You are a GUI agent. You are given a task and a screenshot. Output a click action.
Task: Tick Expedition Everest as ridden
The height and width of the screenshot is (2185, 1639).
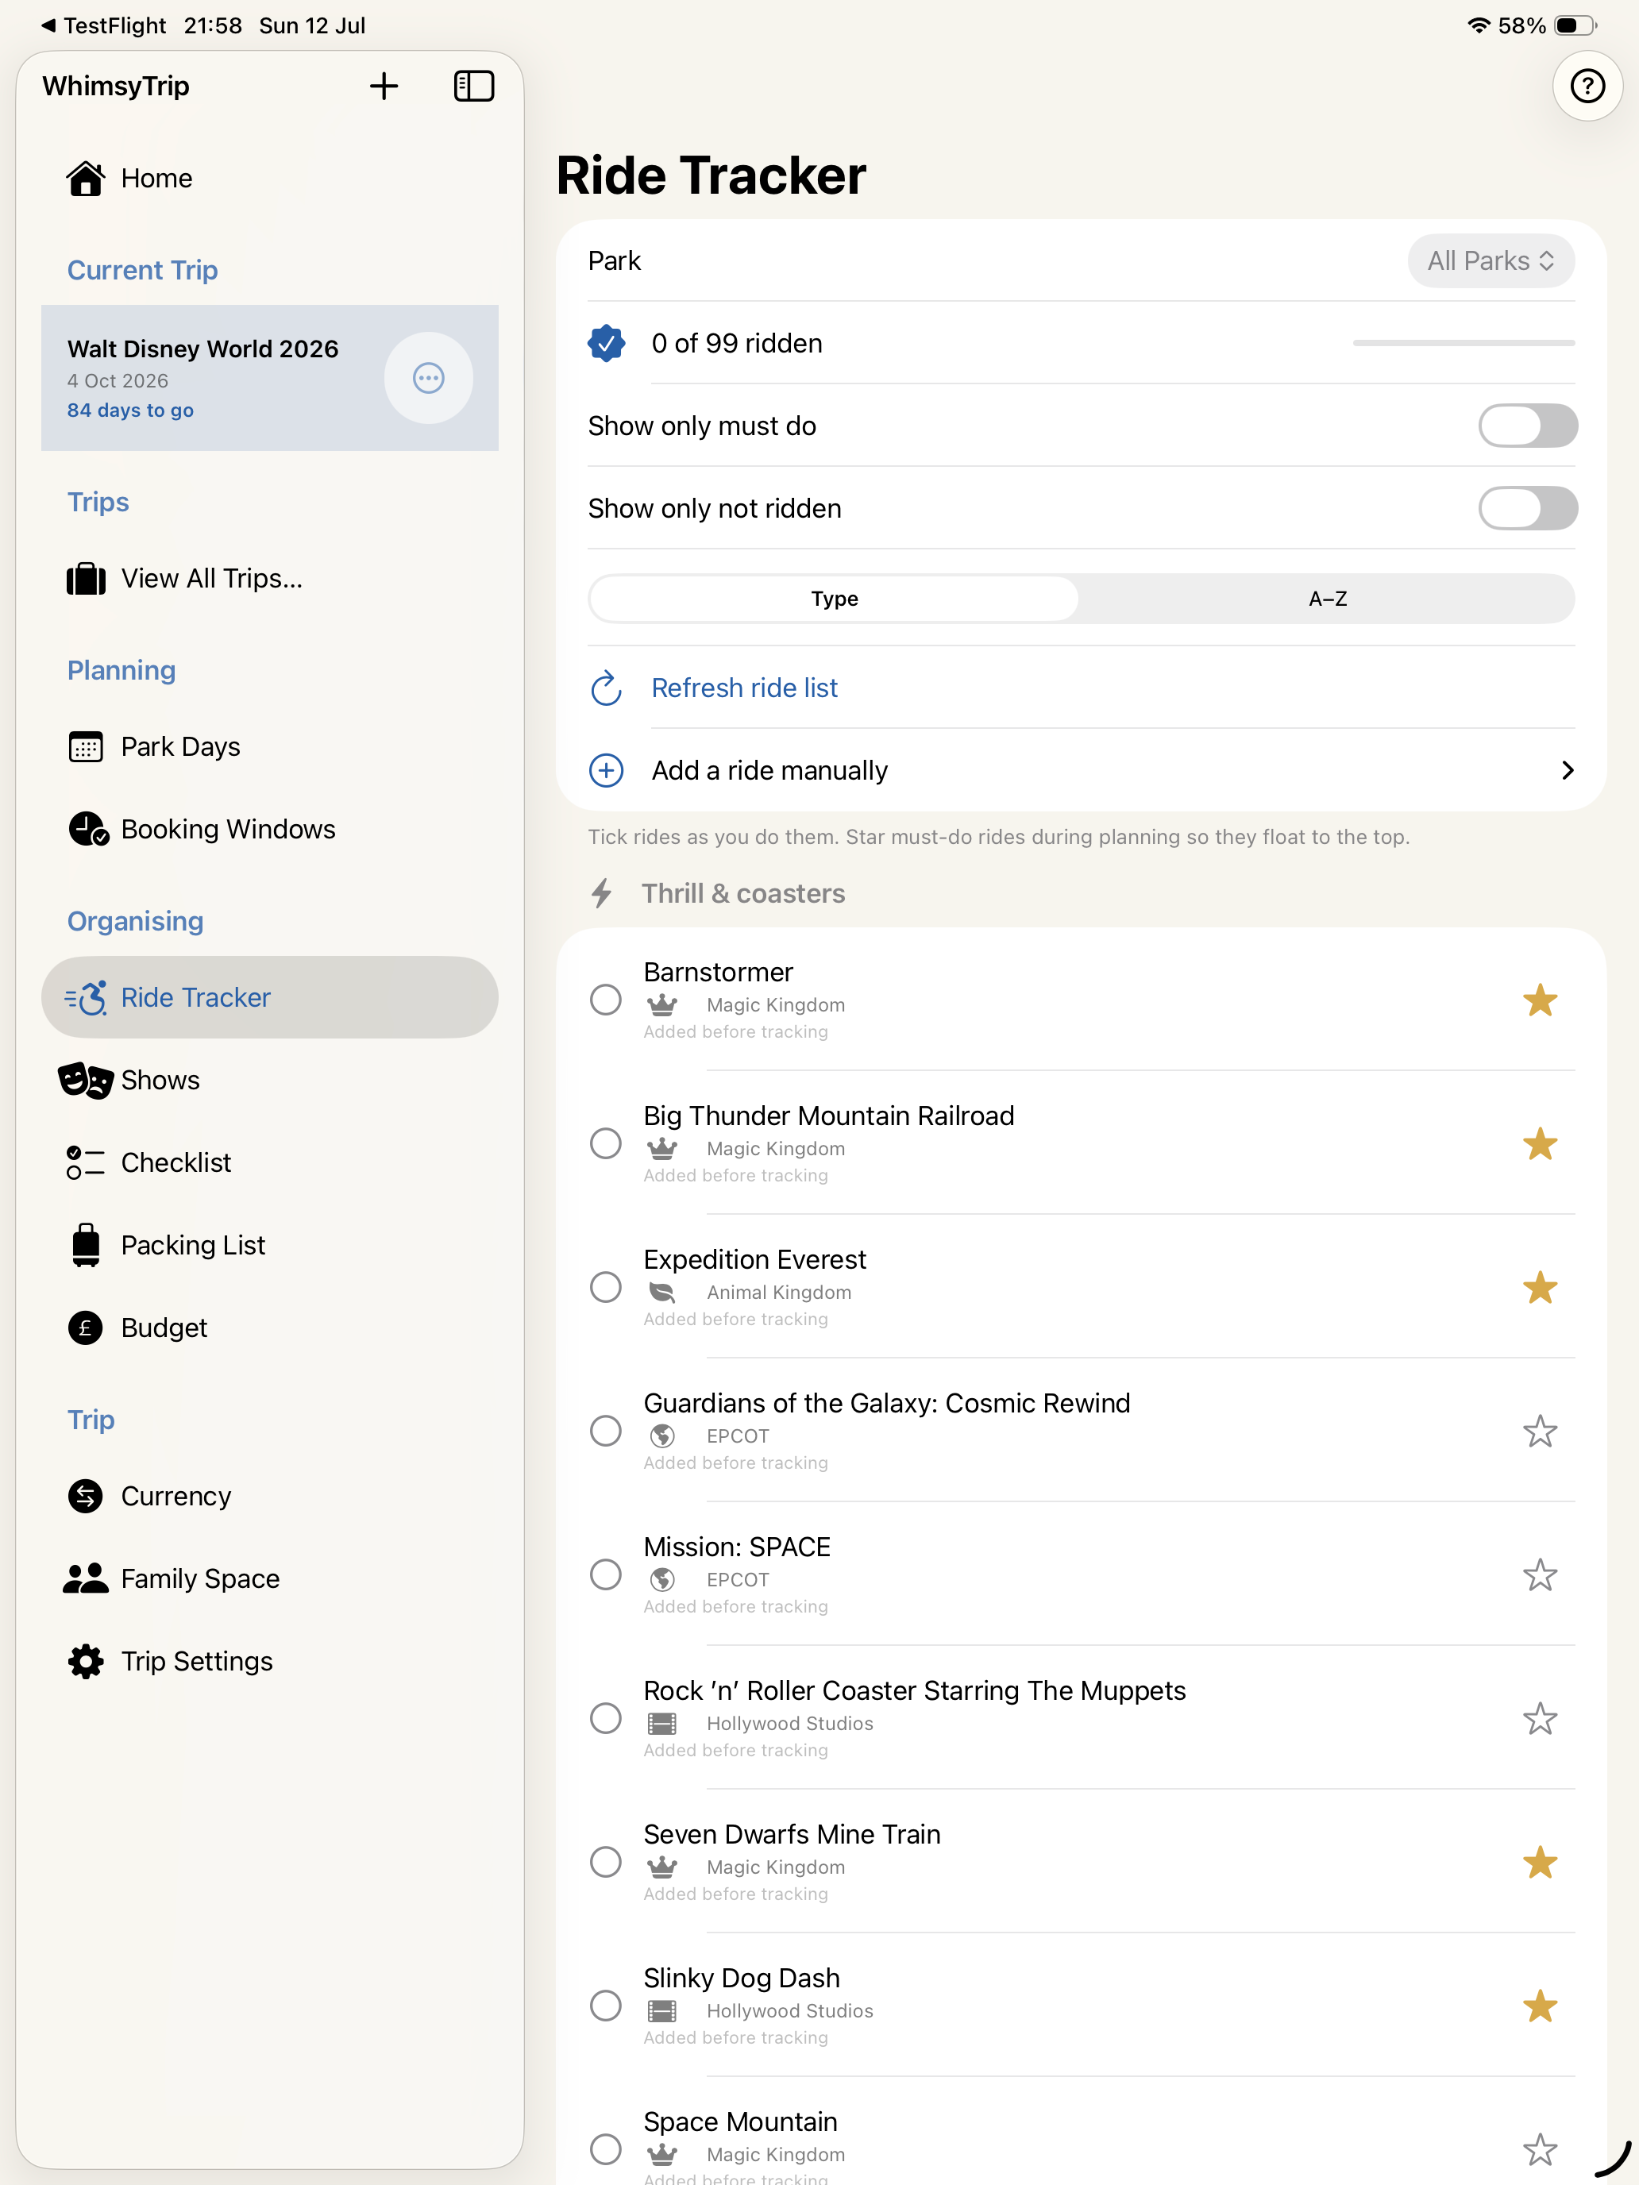pos(606,1288)
